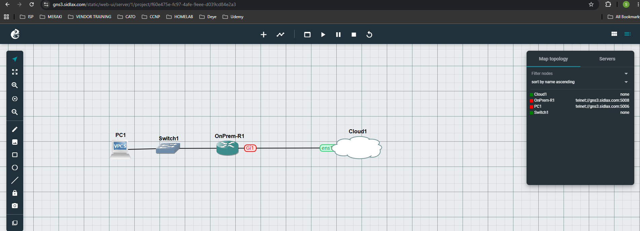Open the apps grid in bookmarks bar

[x=6, y=17]
